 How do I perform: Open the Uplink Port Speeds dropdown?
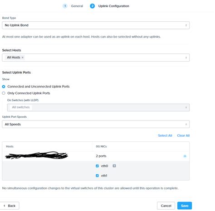click(x=96, y=125)
